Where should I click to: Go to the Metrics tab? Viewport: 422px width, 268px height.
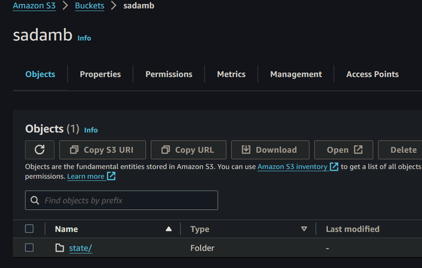coord(231,74)
